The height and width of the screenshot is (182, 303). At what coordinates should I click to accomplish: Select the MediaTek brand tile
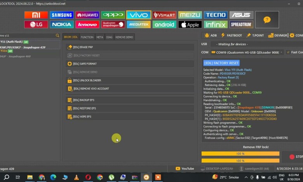139,24
